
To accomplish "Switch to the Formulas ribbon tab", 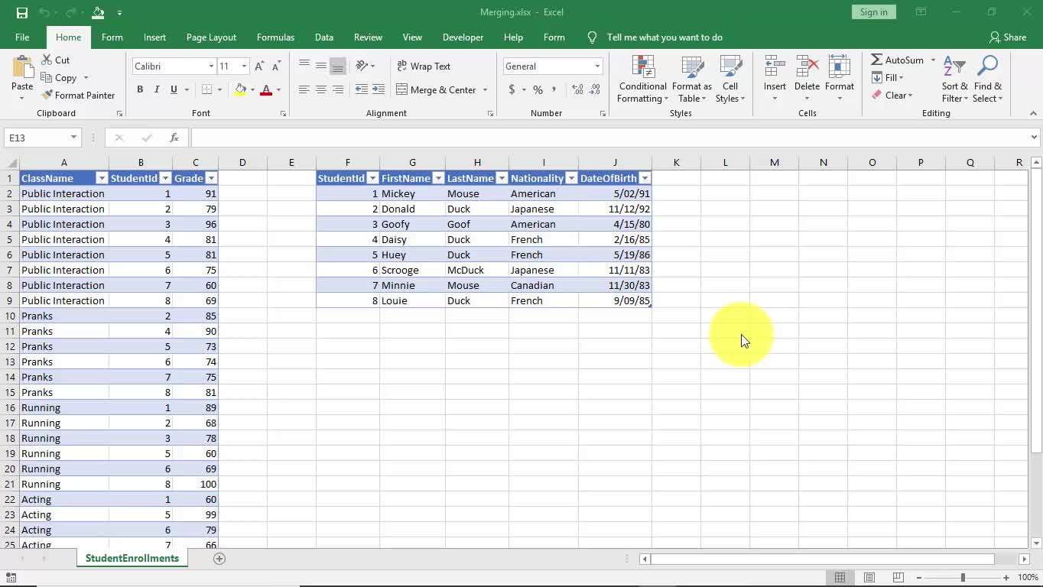I will click(x=275, y=37).
